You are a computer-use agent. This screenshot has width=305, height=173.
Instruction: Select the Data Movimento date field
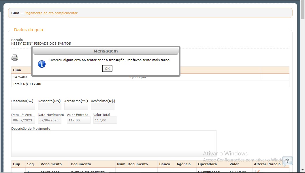click(x=49, y=120)
